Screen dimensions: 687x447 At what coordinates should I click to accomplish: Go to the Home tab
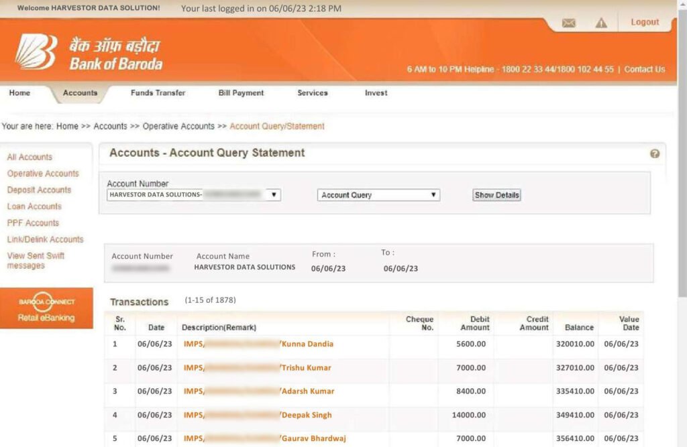click(x=19, y=93)
